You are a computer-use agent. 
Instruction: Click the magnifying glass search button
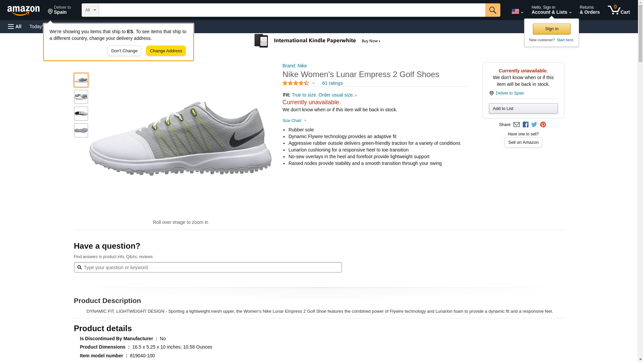492,10
